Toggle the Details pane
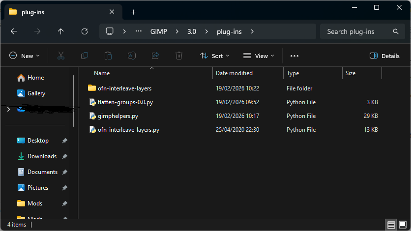The width and height of the screenshot is (411, 231). point(384,56)
